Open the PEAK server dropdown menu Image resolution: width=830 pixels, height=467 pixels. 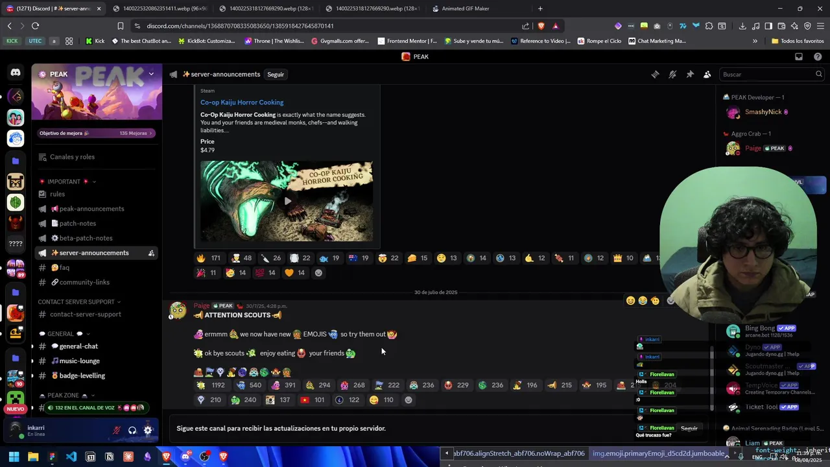click(x=151, y=74)
